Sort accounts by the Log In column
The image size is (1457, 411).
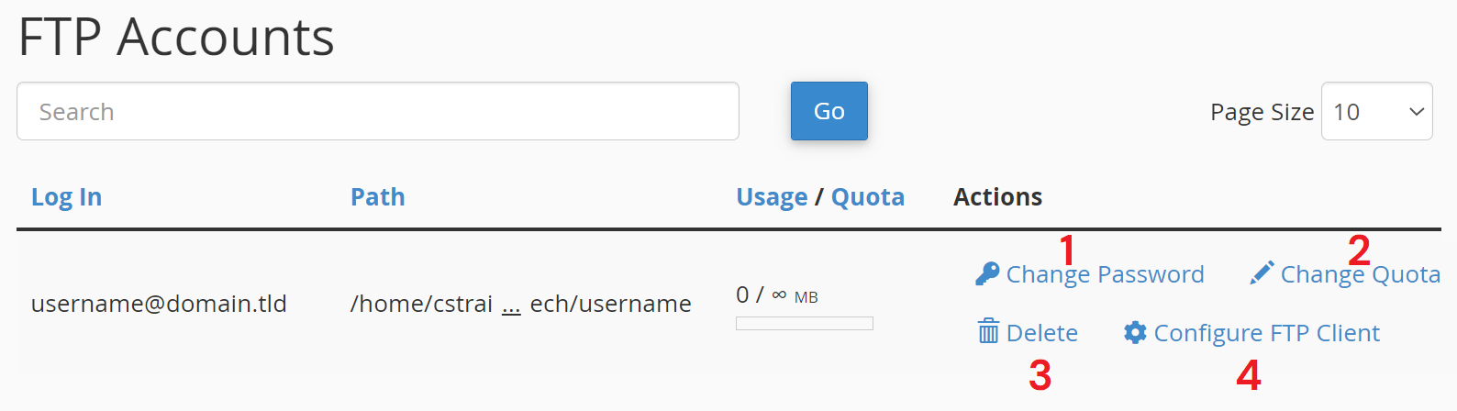pyautogui.click(x=66, y=197)
